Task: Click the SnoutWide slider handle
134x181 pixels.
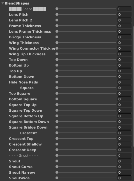Action: click(x=57, y=178)
